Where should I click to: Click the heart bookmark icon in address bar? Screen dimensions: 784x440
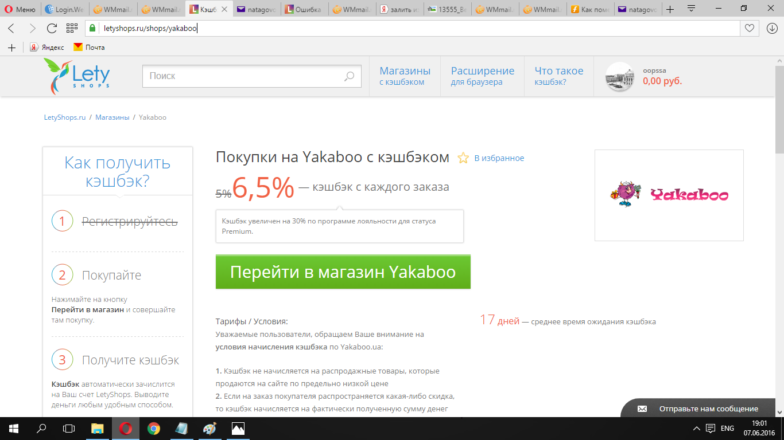(x=749, y=28)
